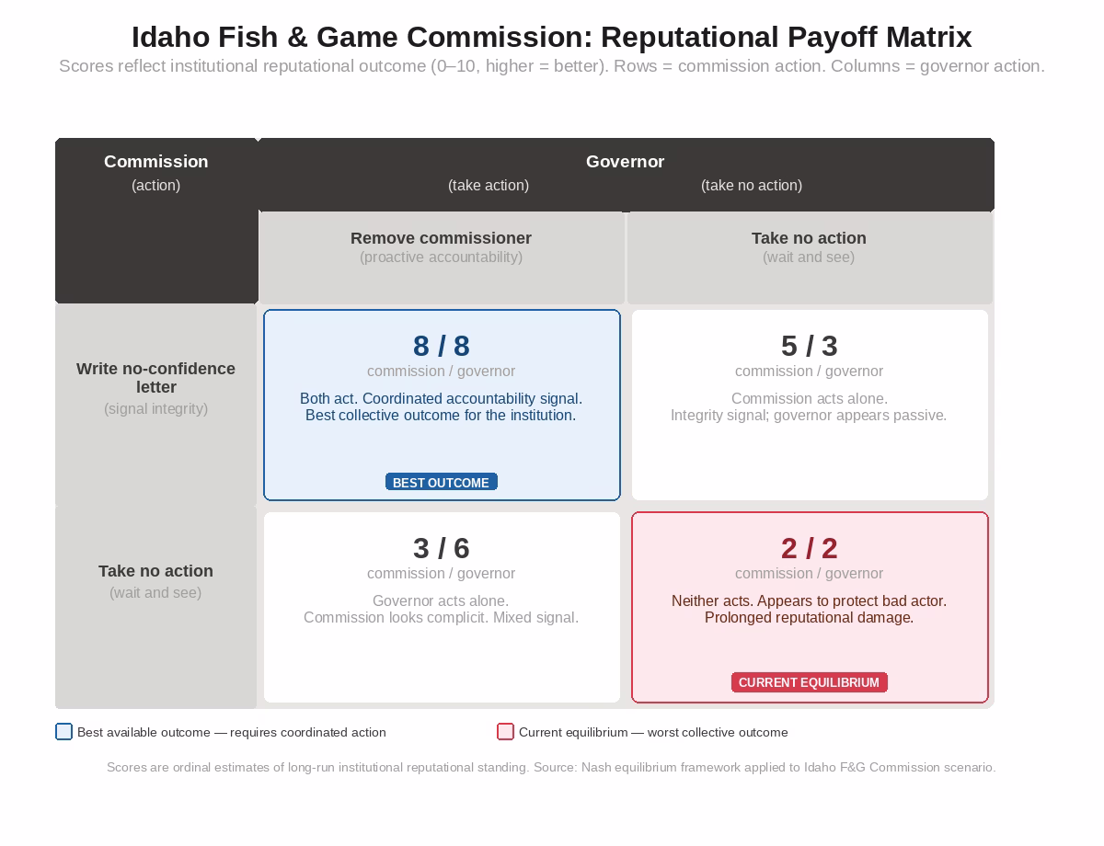The height and width of the screenshot is (846, 1104).
Task: Click the 8 / 8 payoff score
Action: pos(441,346)
